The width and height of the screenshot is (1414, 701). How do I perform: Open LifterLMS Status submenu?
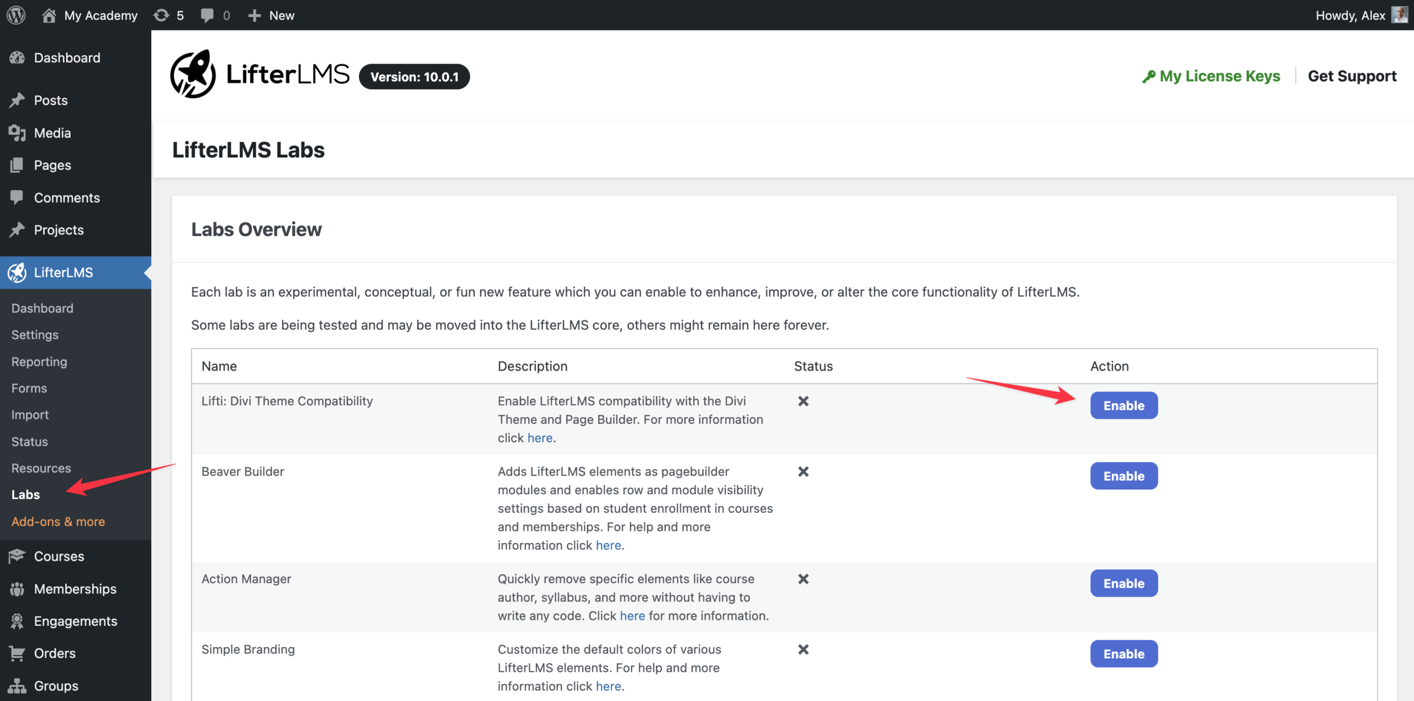click(30, 441)
